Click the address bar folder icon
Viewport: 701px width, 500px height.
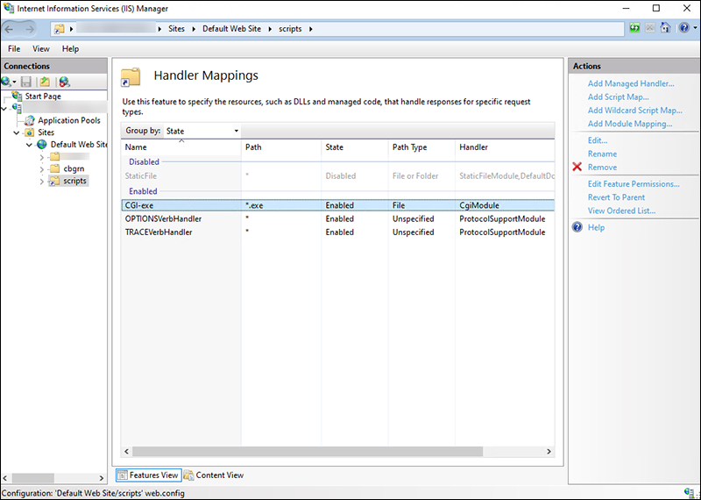[60, 29]
